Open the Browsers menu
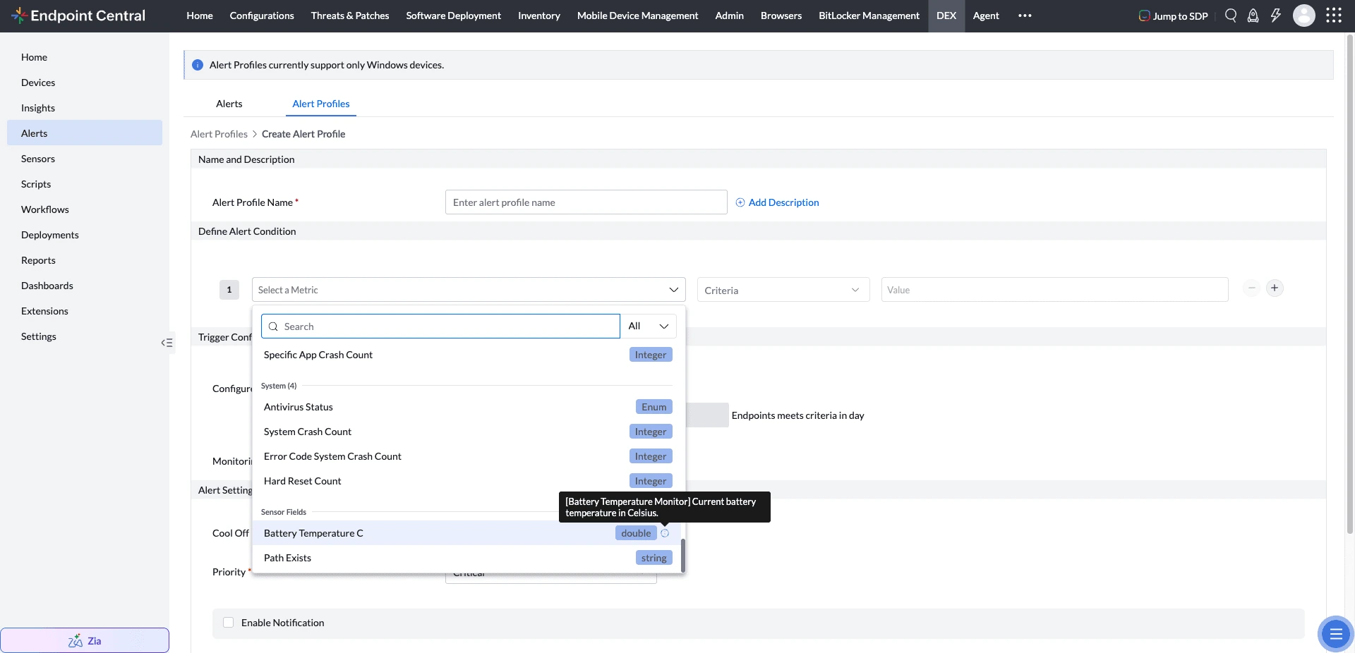 pyautogui.click(x=781, y=16)
